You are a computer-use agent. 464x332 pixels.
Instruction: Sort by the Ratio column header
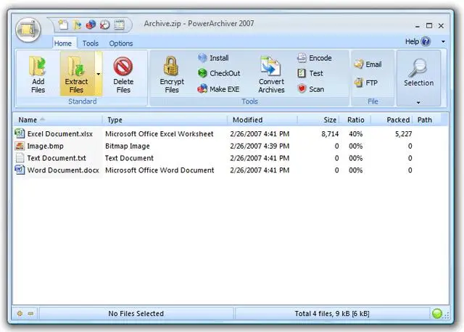click(355, 120)
